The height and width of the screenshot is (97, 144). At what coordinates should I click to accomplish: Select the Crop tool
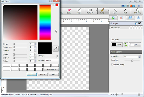pos(79,11)
